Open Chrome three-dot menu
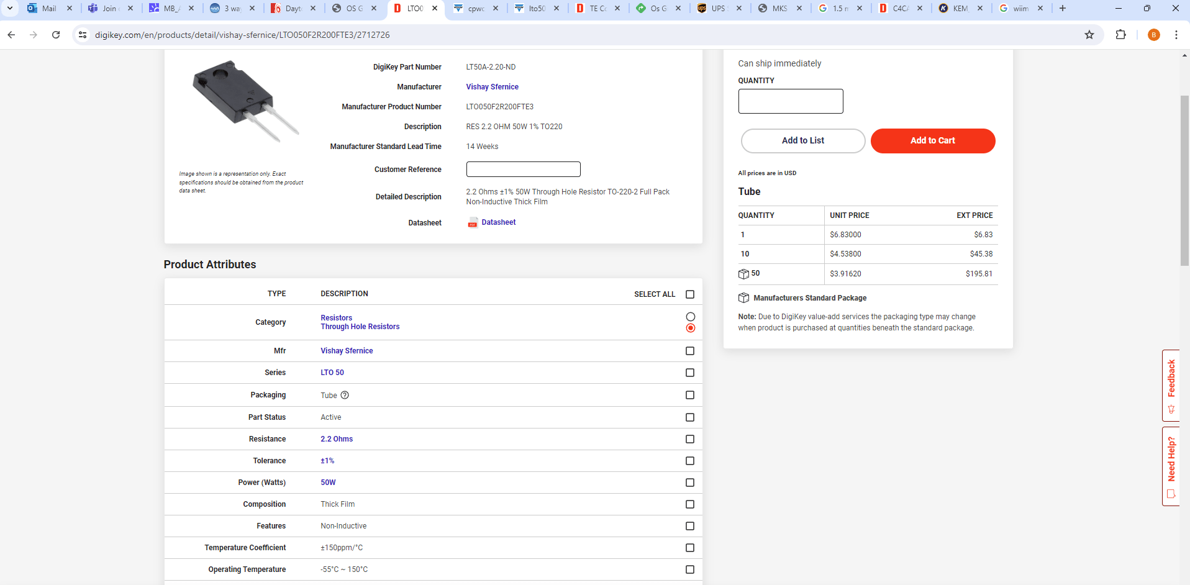Viewport: 1190px width, 585px height. (x=1176, y=35)
